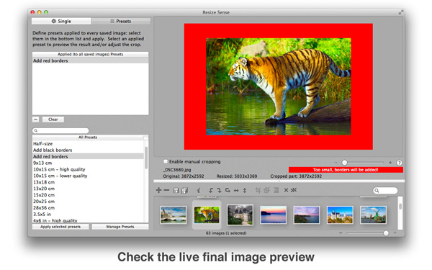
Task: Click the save all images icon
Action: [x=184, y=190]
